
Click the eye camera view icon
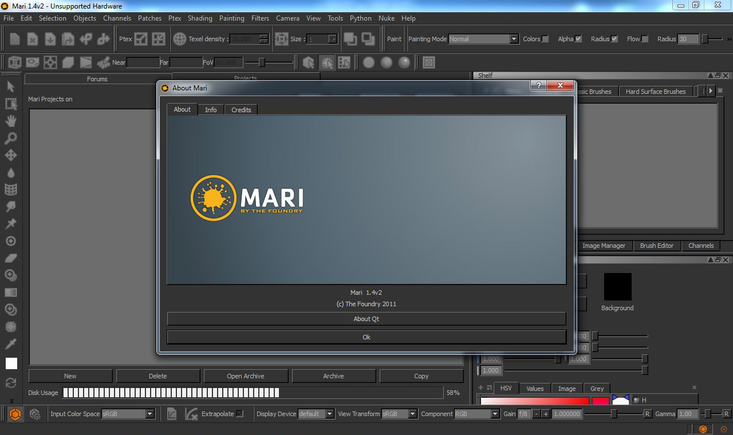[x=33, y=62]
